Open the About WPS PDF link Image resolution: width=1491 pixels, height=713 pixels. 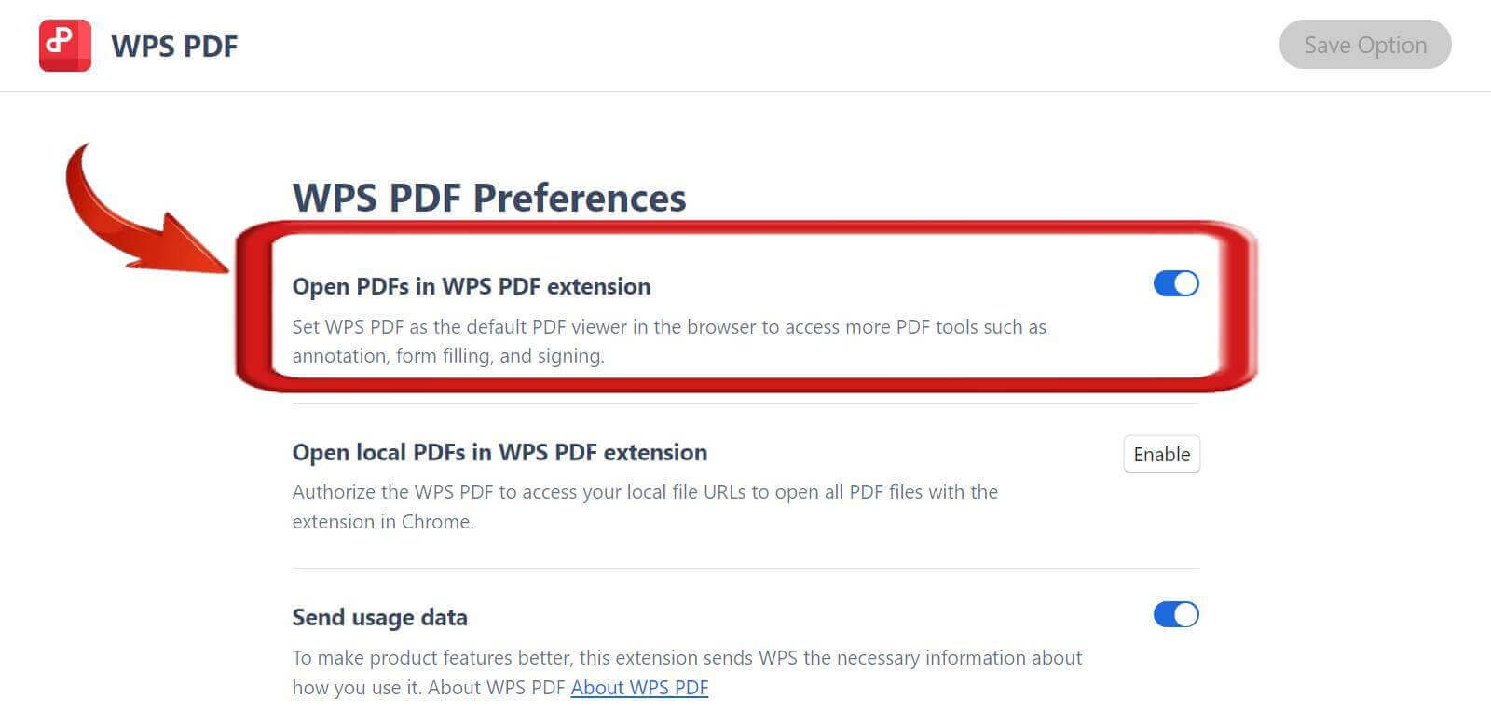click(x=639, y=688)
